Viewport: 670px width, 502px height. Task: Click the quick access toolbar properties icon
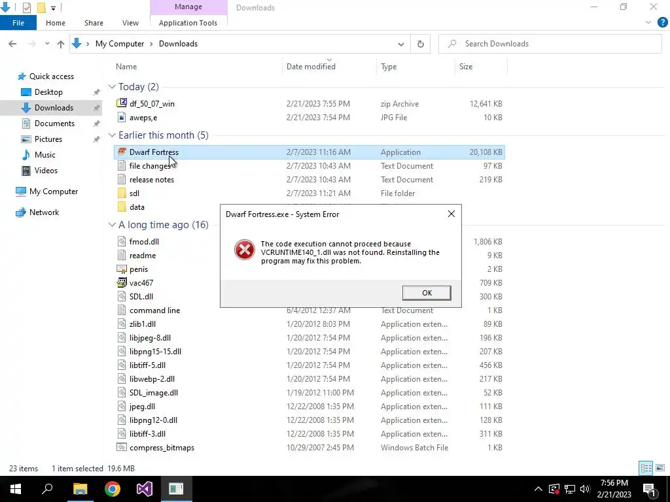(27, 7)
